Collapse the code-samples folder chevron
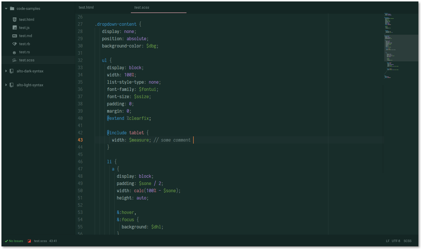The image size is (421, 249). pos(6,8)
